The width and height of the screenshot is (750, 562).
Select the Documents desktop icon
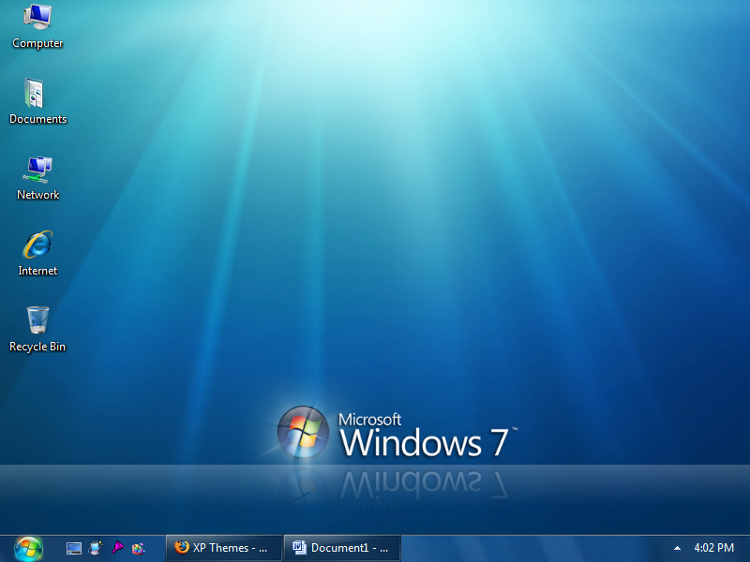pos(37,101)
